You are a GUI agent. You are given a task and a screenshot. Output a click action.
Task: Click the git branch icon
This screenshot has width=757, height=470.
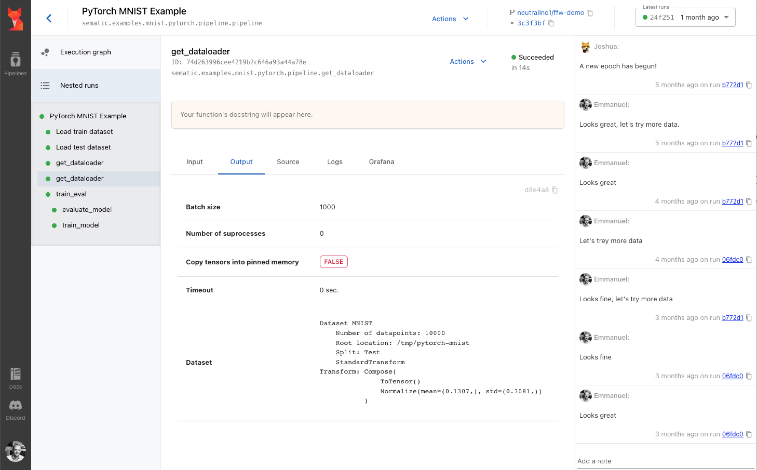(512, 12)
